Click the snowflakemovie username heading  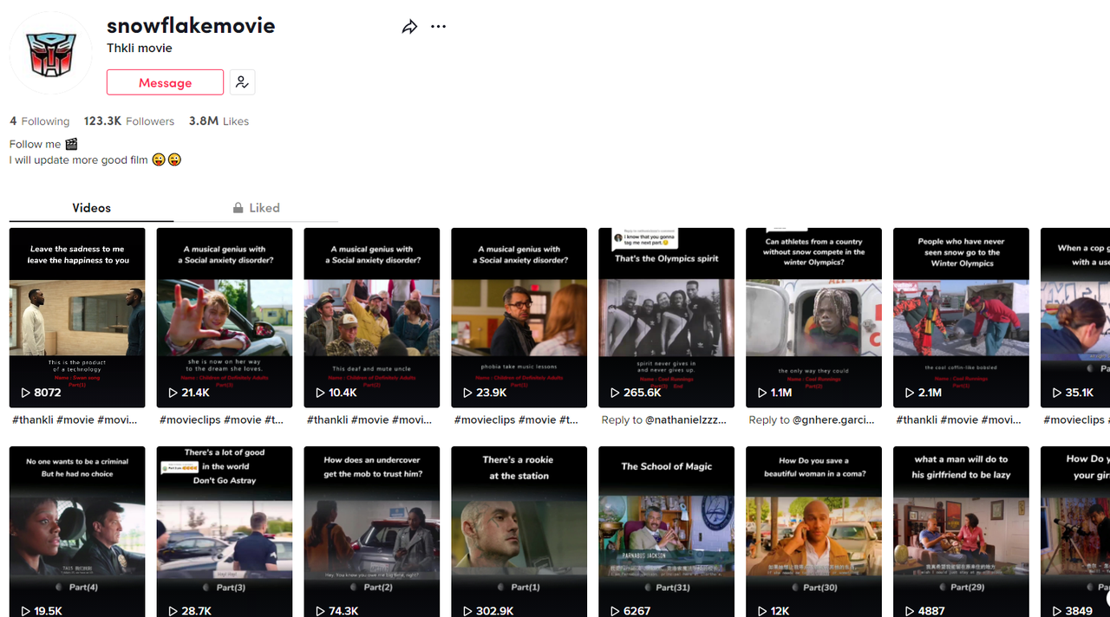coord(191,25)
